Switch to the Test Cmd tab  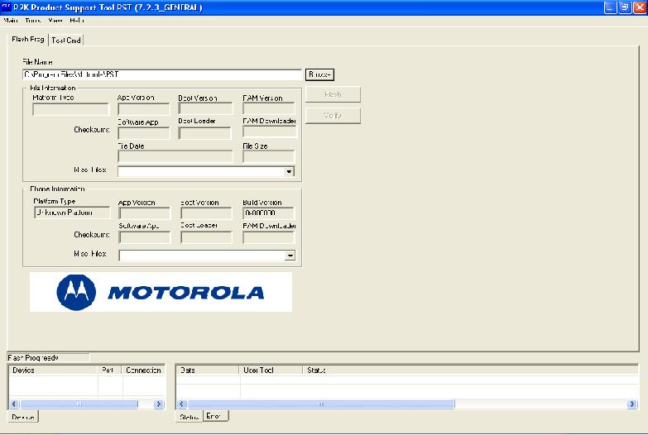66,40
